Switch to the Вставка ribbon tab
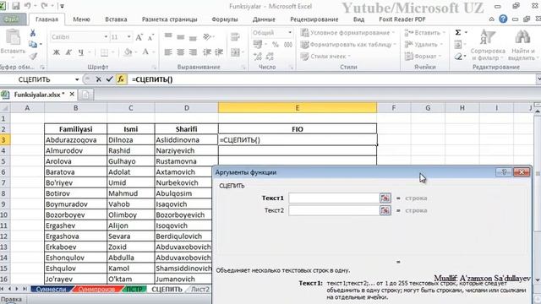The height and width of the screenshot is (304, 541). pyautogui.click(x=116, y=19)
